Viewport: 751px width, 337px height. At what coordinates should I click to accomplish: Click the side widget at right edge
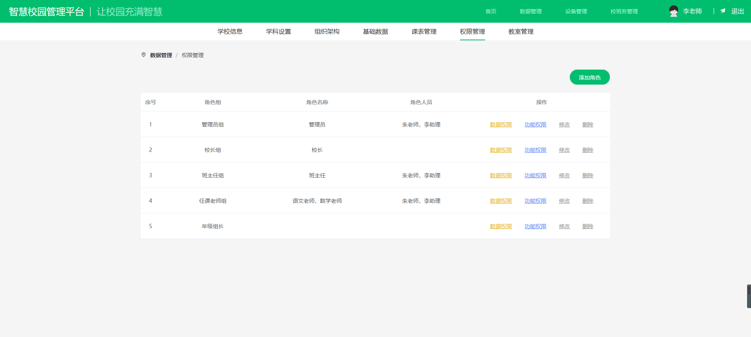[749, 296]
